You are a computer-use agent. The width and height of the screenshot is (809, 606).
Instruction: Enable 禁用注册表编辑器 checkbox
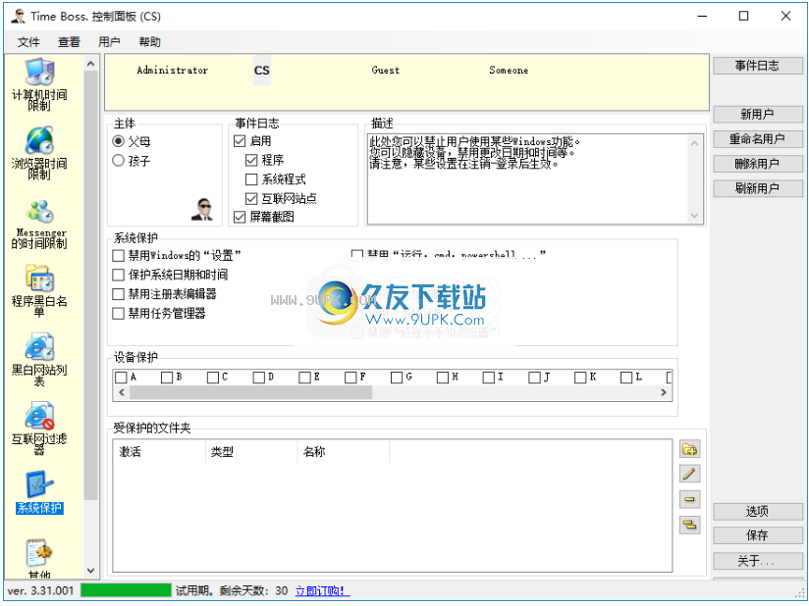coord(118,294)
